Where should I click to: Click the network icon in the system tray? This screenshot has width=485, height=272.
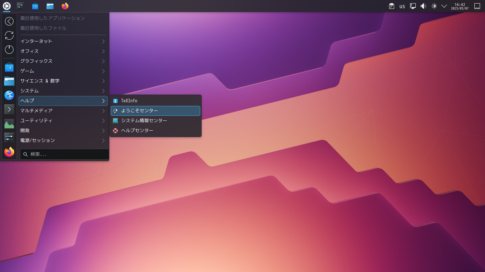tap(413, 6)
